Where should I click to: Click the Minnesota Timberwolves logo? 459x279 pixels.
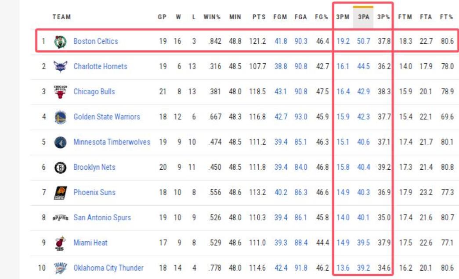tap(60, 142)
